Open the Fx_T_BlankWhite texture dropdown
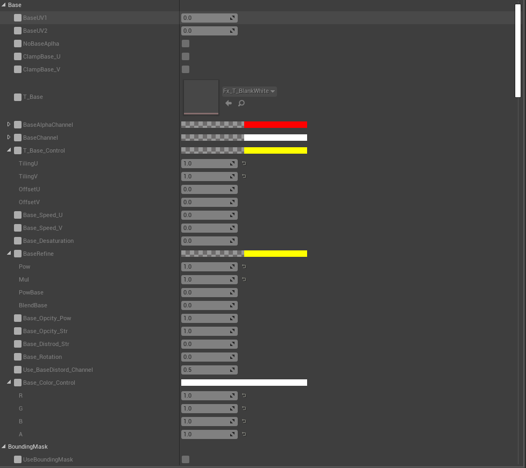Screen dimensions: 526x468 tap(249, 91)
